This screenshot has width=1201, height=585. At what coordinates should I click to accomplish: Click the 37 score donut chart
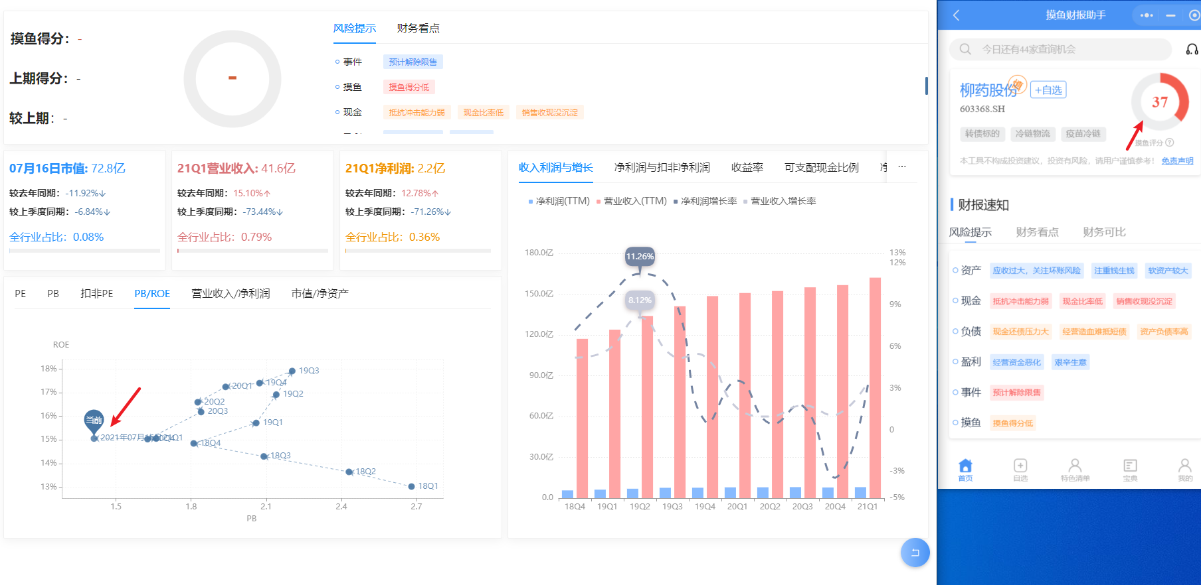[x=1160, y=102]
